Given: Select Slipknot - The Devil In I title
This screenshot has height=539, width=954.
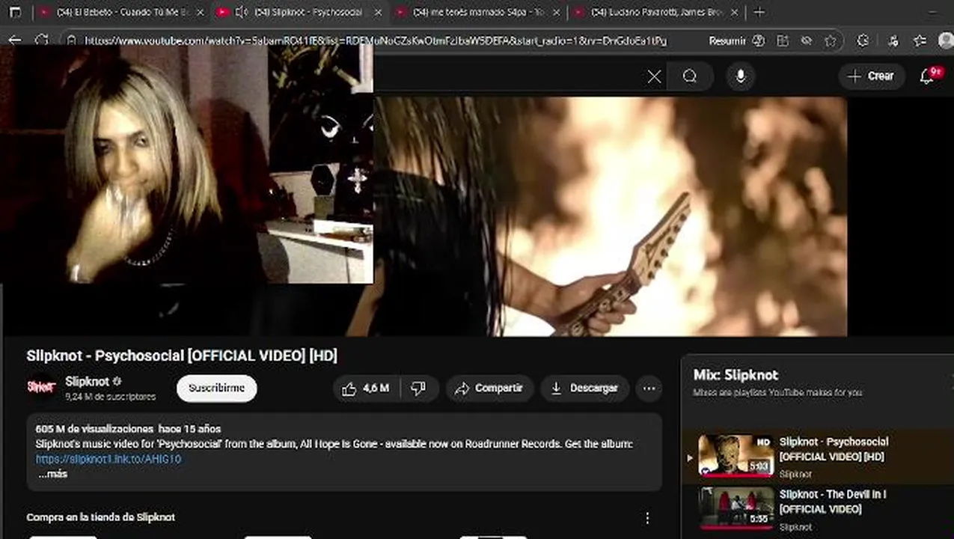Looking at the screenshot, I should pos(833,502).
